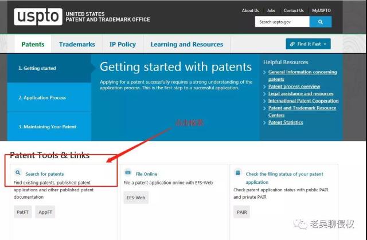Click the USPTO logo

pos(38,17)
